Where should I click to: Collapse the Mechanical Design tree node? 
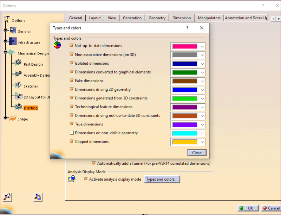[5, 52]
